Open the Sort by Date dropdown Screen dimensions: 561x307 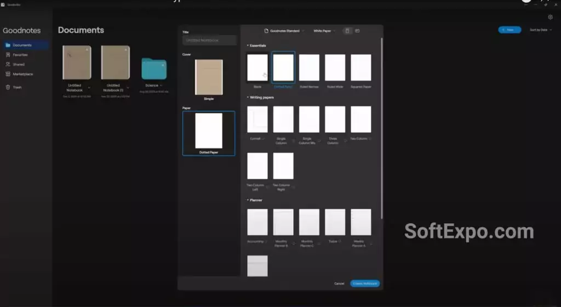(541, 30)
